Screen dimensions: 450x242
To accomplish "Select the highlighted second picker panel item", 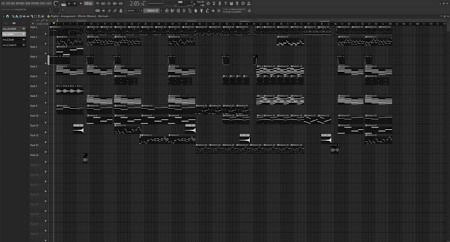I will pyautogui.click(x=14, y=34).
